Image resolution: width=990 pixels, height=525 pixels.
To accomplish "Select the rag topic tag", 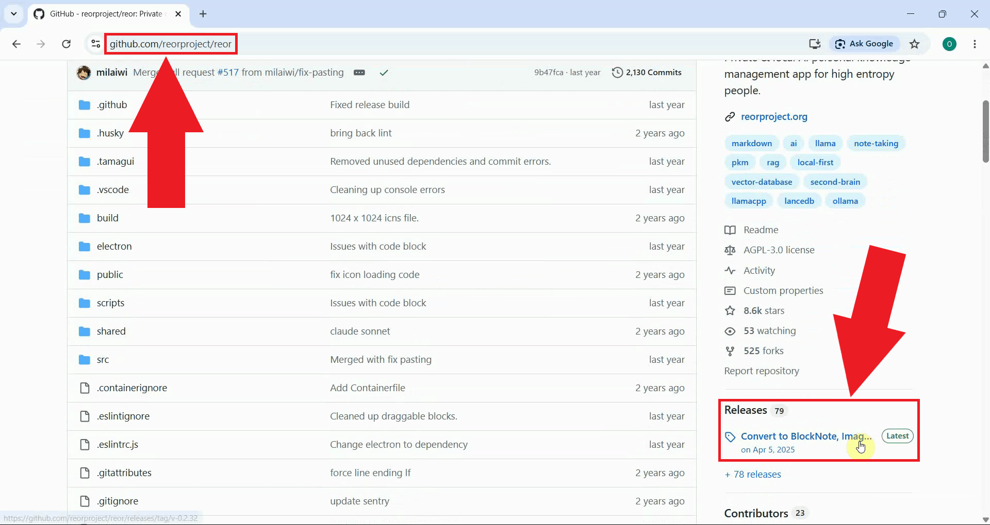I will (773, 163).
